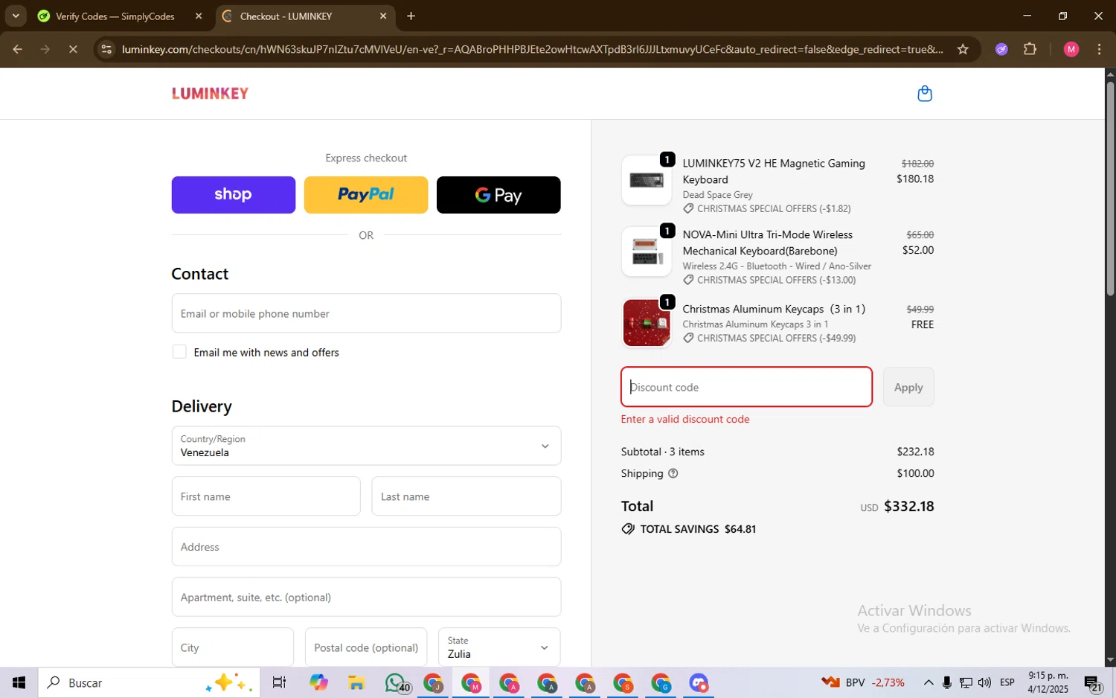Click the shipping info question mark icon
The height and width of the screenshot is (698, 1116).
(673, 473)
